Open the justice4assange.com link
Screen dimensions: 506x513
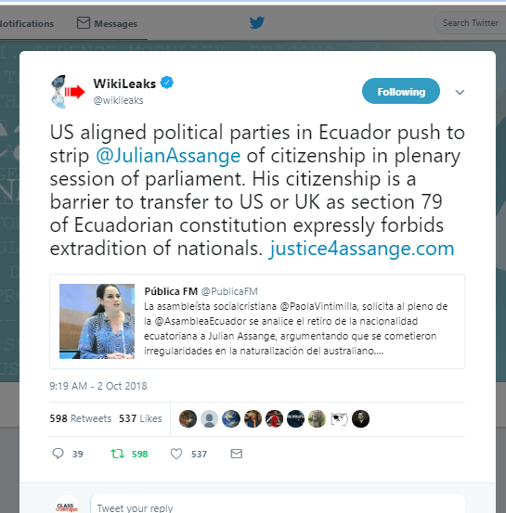361,249
